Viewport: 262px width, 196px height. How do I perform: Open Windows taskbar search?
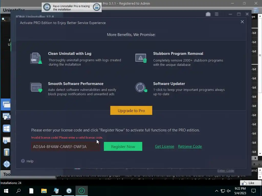coord(18,191)
